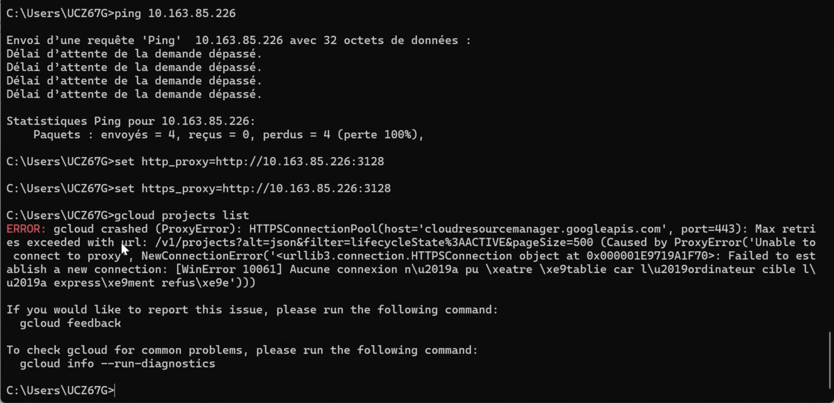Click the 'cloudresourcemanager.googleapis.com' host text
Image resolution: width=834 pixels, height=403 pixels.
543,229
